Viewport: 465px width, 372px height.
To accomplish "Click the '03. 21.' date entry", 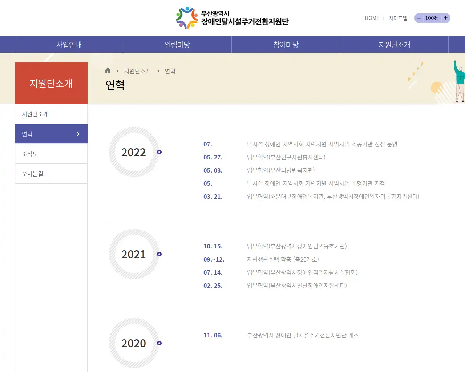I will click(213, 197).
